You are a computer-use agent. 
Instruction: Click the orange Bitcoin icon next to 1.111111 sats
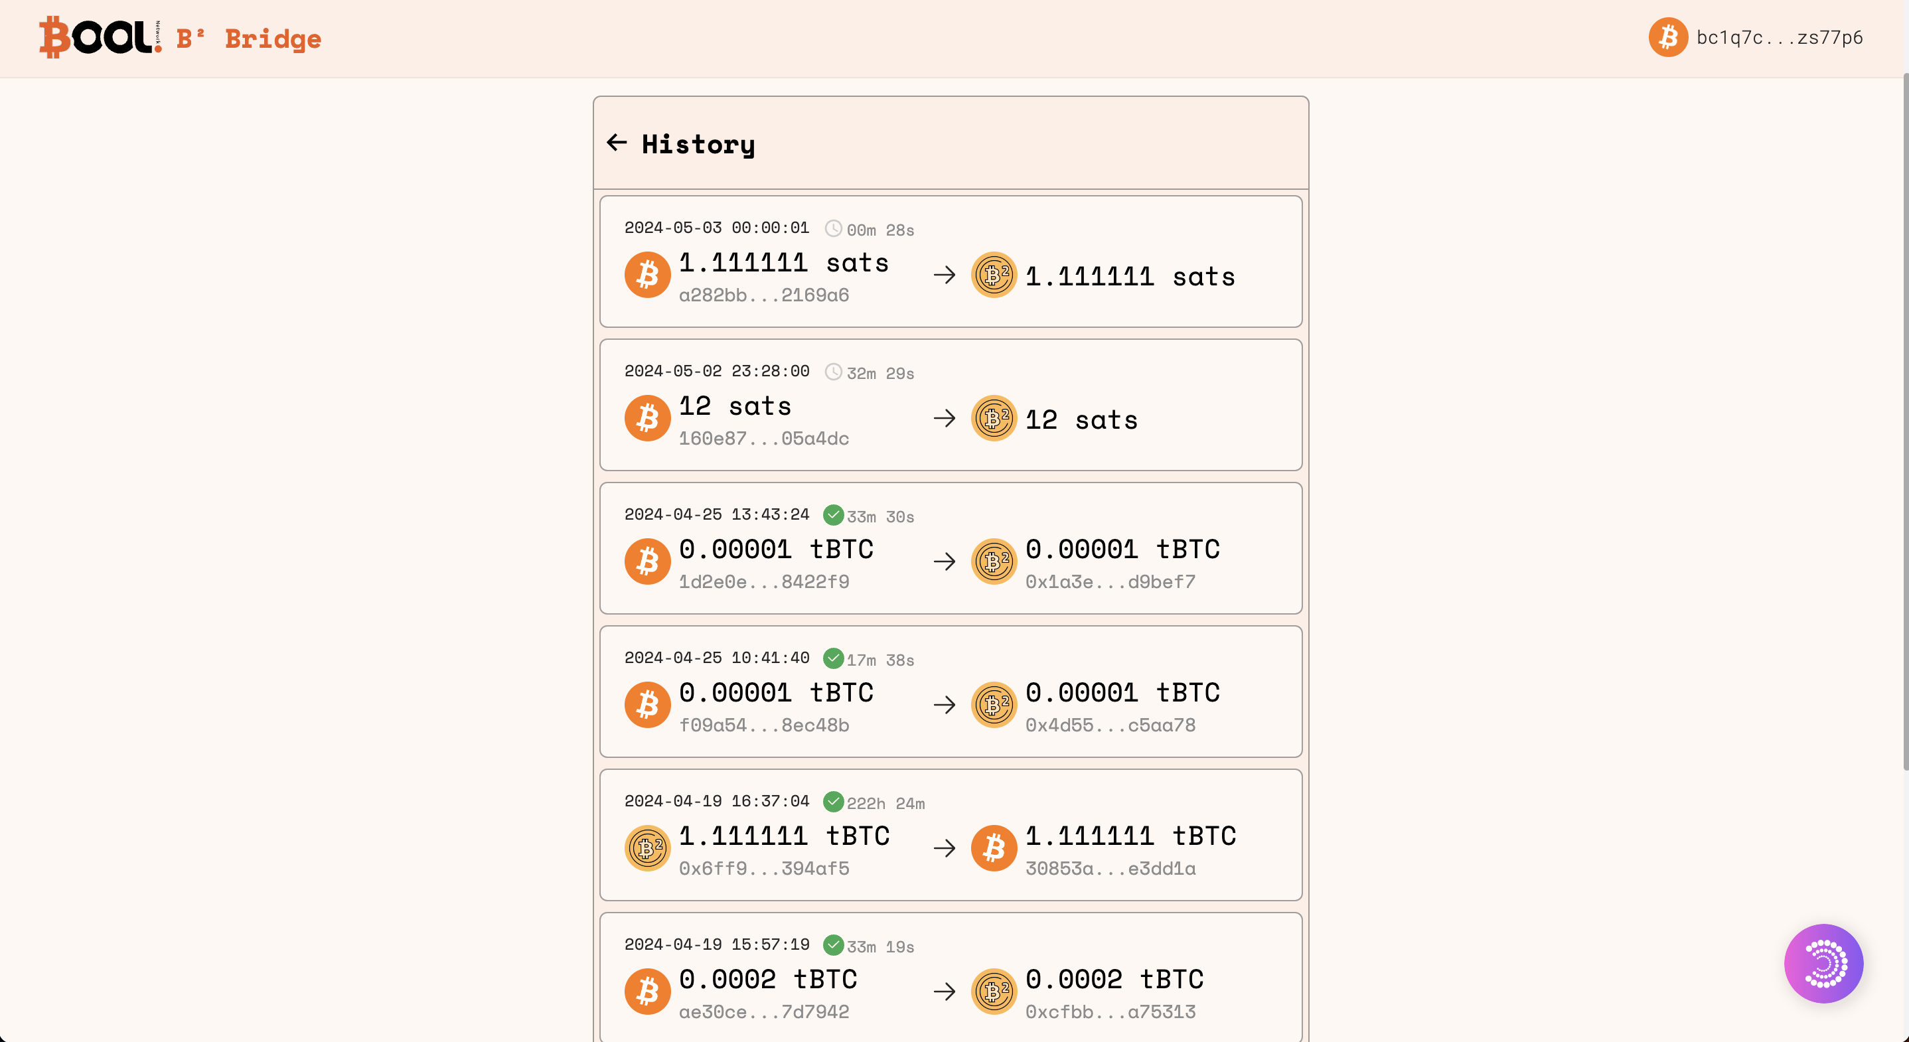coord(647,275)
